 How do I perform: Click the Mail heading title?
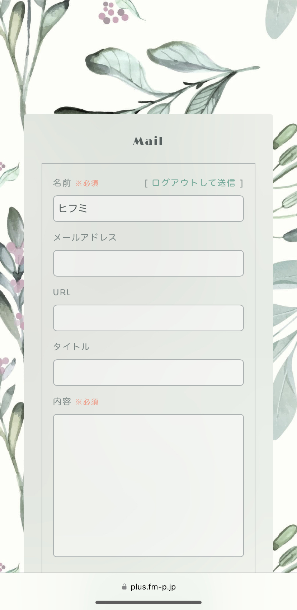coord(148,141)
